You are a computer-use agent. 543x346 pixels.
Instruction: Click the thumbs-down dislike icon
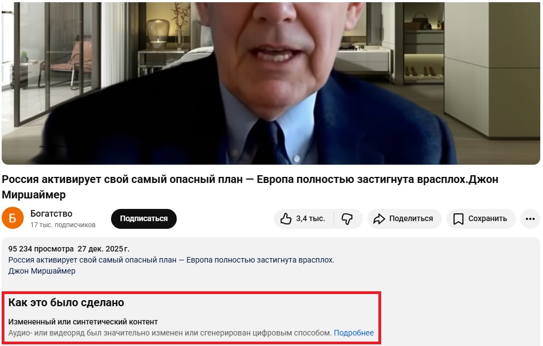(x=347, y=218)
